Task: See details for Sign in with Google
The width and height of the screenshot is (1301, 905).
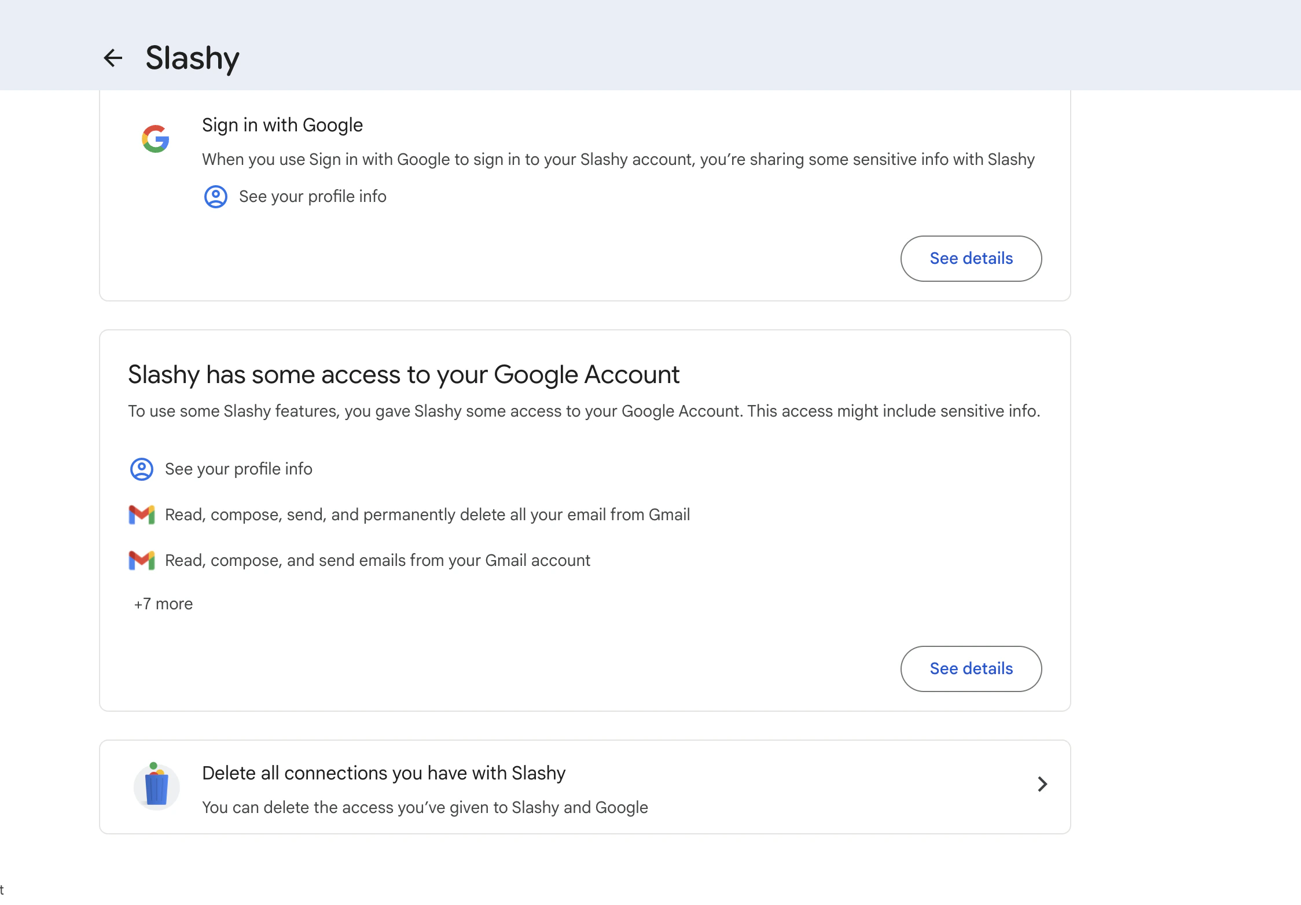Action: click(971, 259)
